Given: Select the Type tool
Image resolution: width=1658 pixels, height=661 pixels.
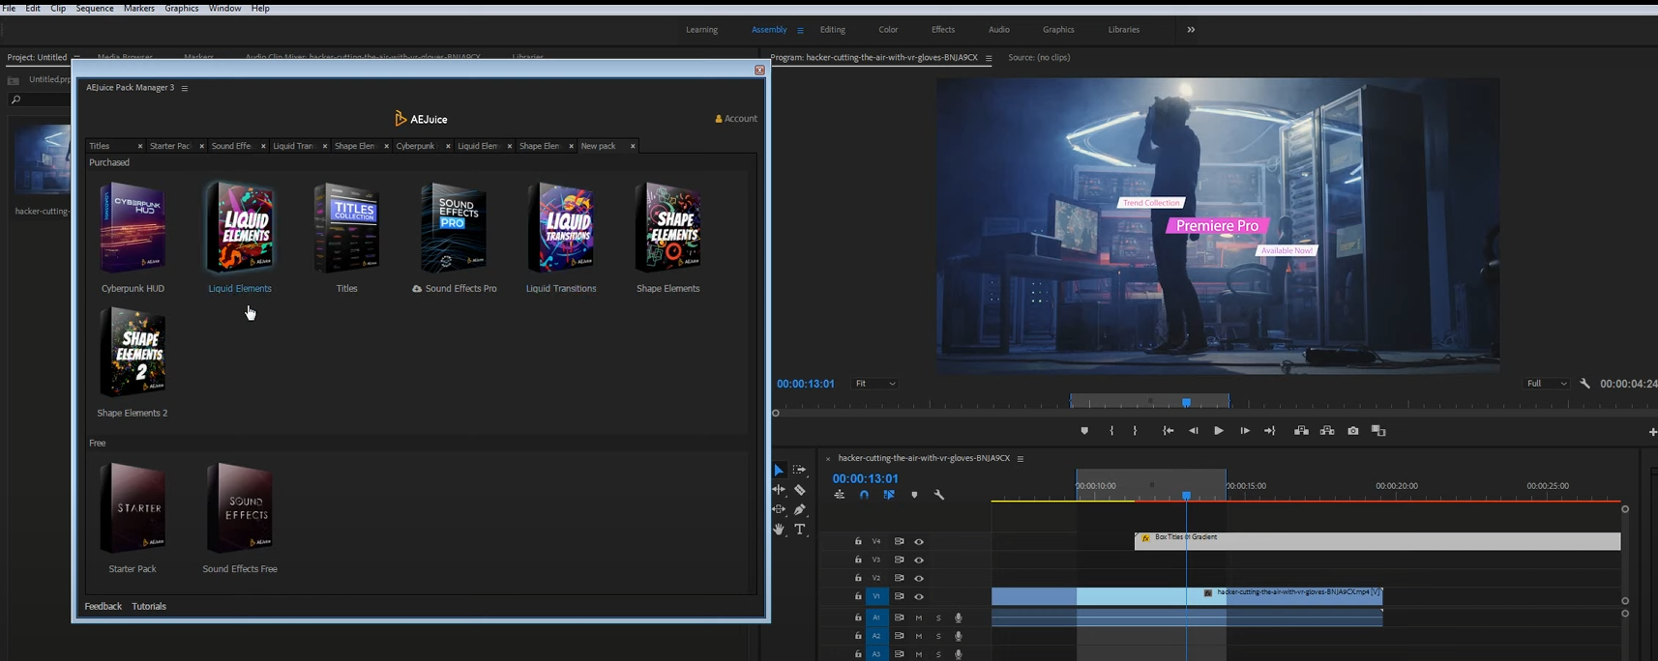Looking at the screenshot, I should [800, 530].
